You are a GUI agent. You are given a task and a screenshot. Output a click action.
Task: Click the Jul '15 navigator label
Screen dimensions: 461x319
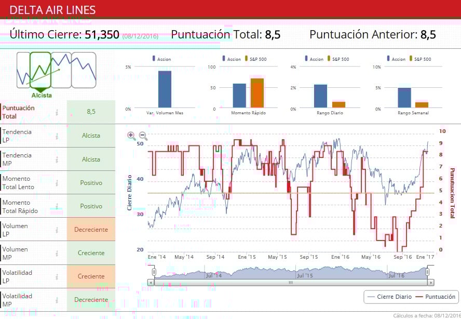pyautogui.click(x=305, y=276)
